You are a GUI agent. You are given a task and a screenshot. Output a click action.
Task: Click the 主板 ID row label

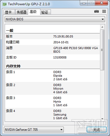(x=11, y=57)
